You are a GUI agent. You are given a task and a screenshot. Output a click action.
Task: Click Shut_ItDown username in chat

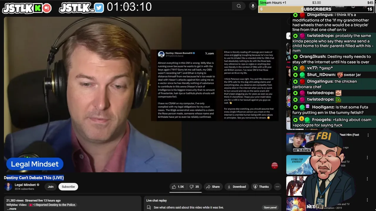click(x=321, y=75)
